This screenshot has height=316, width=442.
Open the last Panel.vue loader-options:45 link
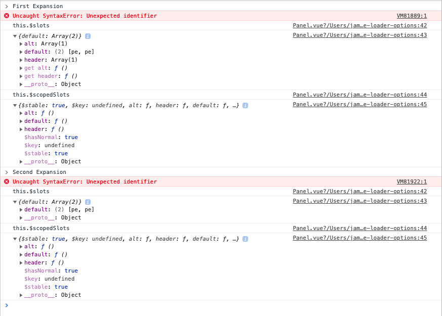tap(359, 238)
